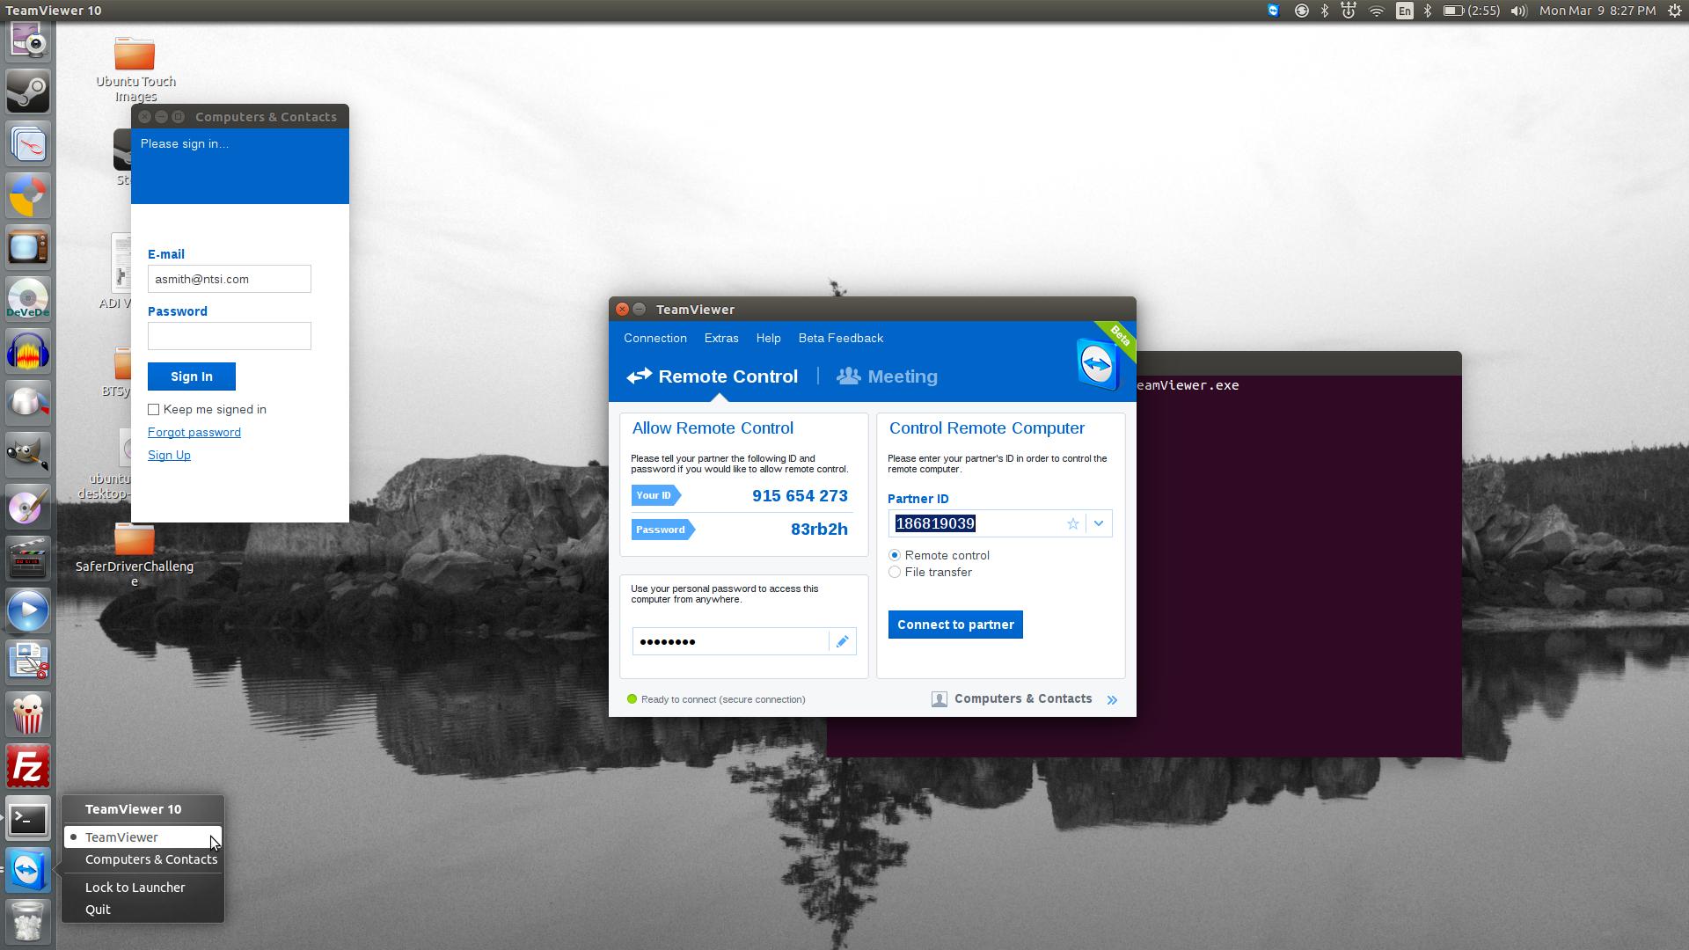Click the Extras menu in TeamViewer
The image size is (1689, 950).
[720, 338]
